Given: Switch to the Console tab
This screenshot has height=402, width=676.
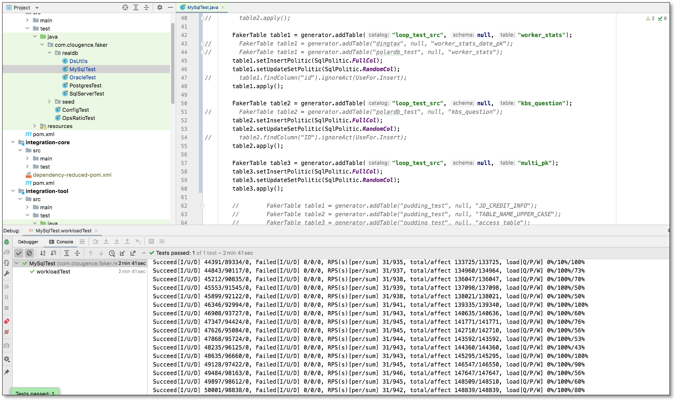Looking at the screenshot, I should [x=61, y=242].
